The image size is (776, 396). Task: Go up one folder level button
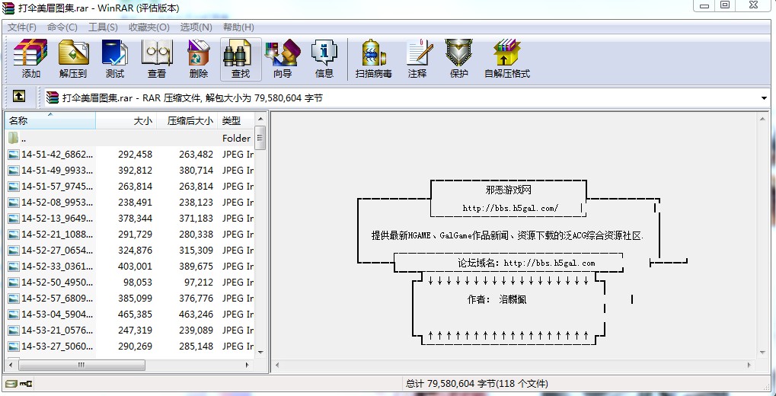pos(19,97)
